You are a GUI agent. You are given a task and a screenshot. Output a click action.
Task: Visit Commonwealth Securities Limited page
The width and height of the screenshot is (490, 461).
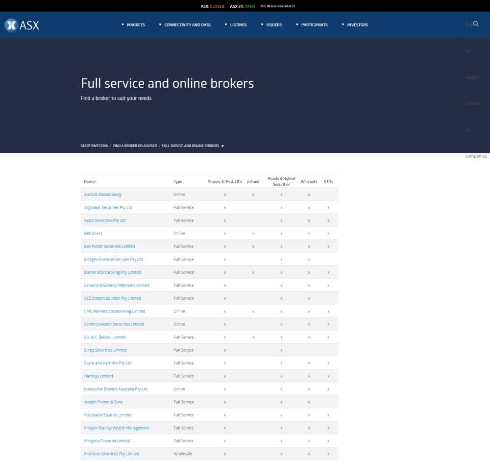click(x=114, y=324)
